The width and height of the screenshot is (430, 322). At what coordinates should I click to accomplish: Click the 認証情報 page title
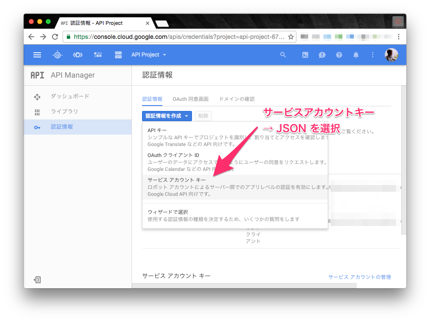point(157,75)
